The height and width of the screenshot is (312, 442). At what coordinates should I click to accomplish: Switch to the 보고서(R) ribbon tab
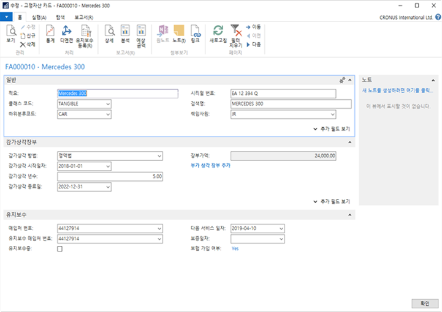click(x=84, y=18)
